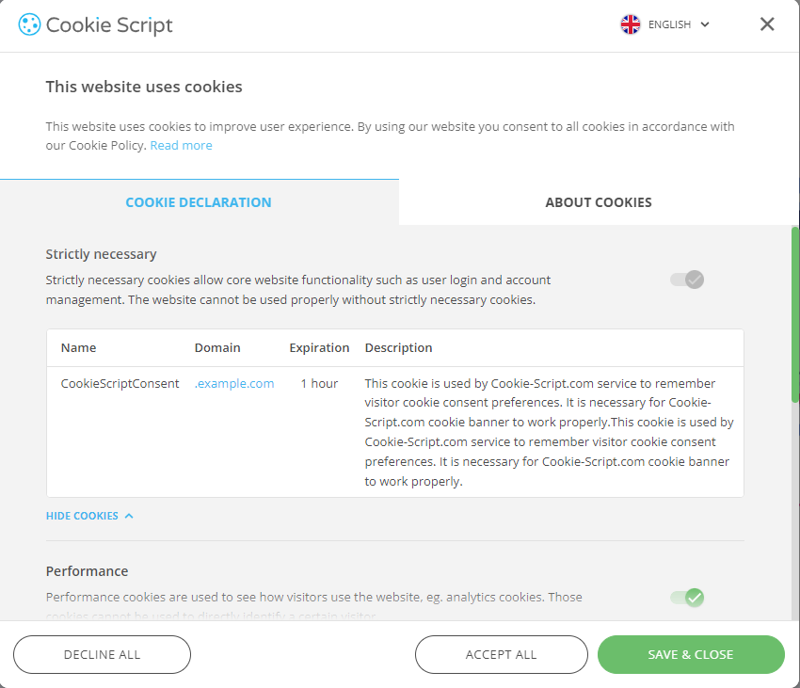The width and height of the screenshot is (800, 688).
Task: Click the '1 hour' expiration cell
Action: (x=319, y=383)
